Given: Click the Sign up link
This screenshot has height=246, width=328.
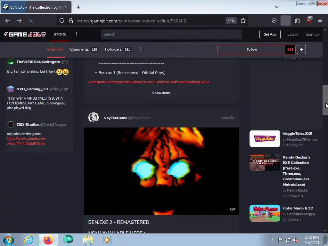Looking at the screenshot, I should click(312, 34).
